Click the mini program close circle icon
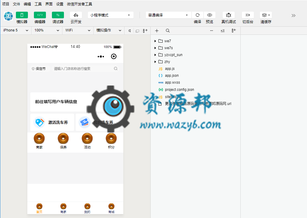This screenshot has height=218, width=307. point(114,56)
